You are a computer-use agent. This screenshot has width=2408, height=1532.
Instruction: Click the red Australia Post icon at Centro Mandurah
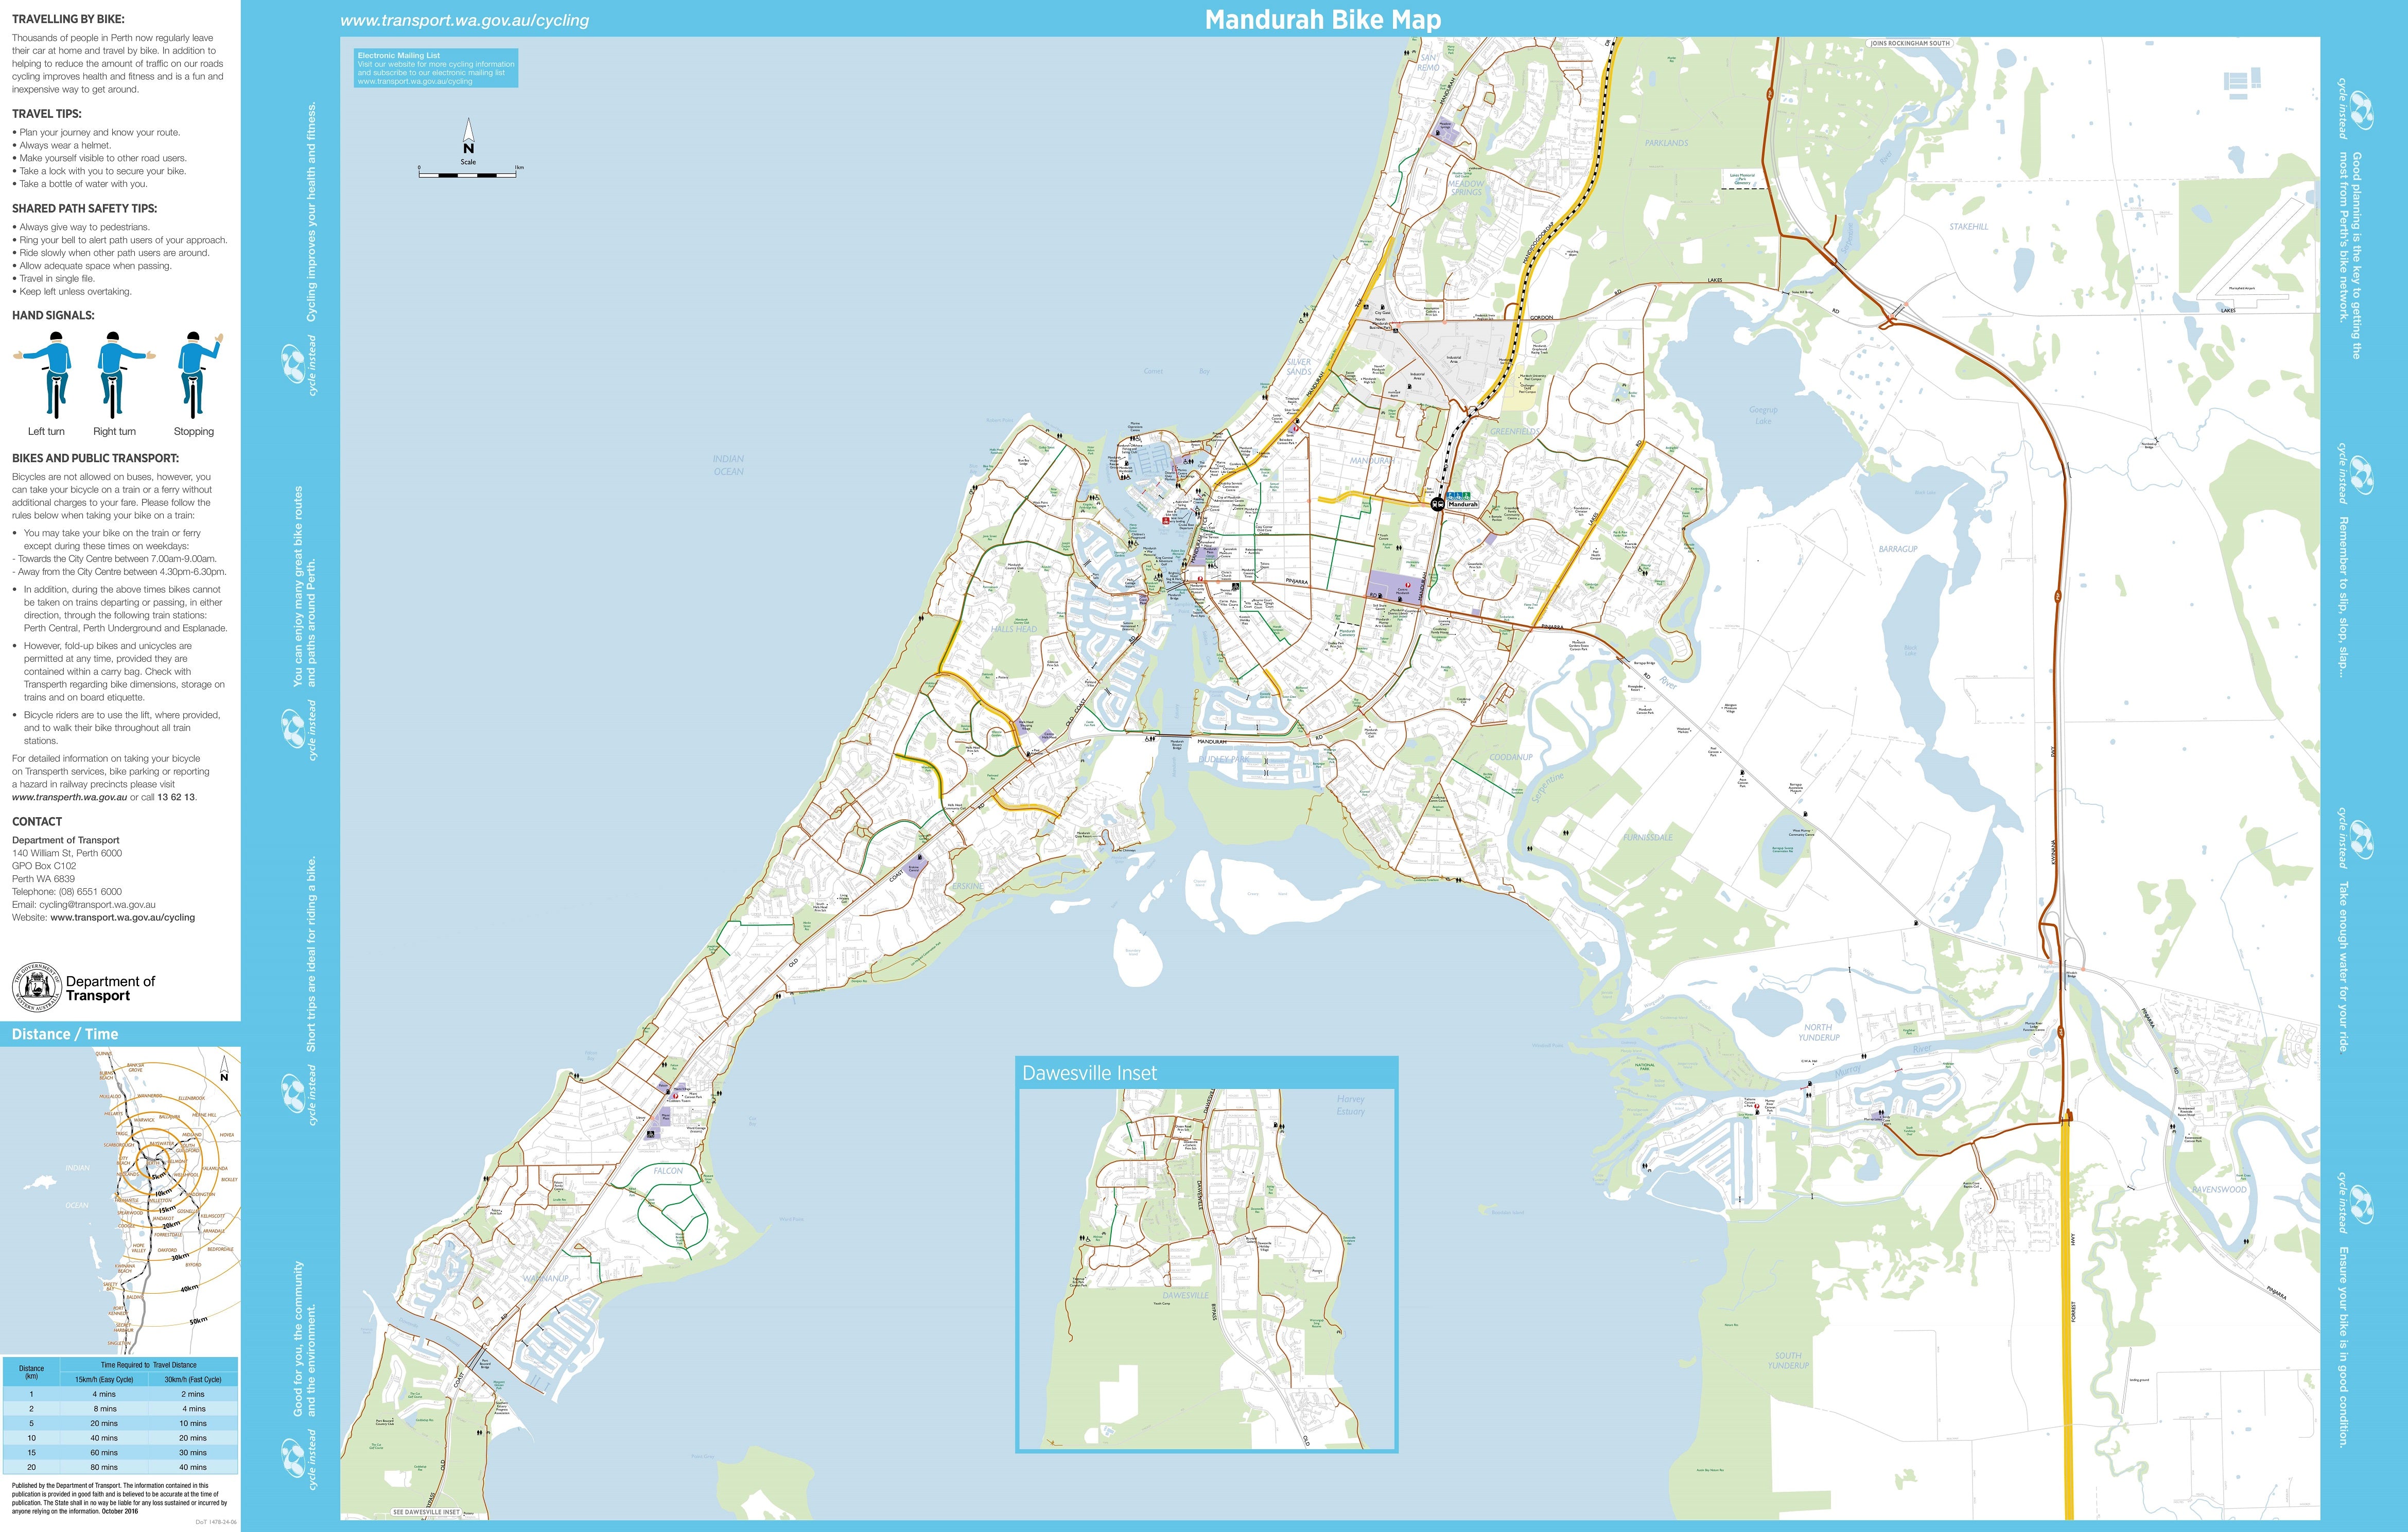point(1407,584)
